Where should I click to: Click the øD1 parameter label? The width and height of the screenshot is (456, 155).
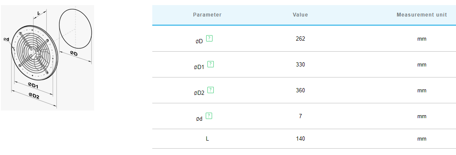199,67
